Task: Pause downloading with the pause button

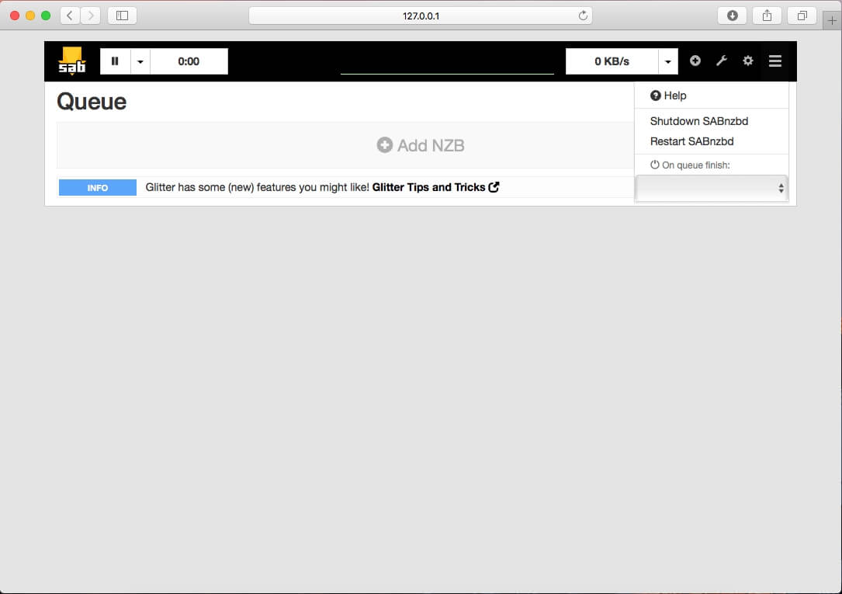Action: pos(115,61)
